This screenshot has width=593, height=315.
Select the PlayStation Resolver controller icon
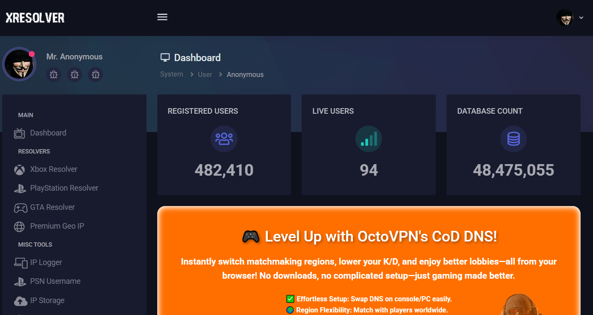point(19,188)
